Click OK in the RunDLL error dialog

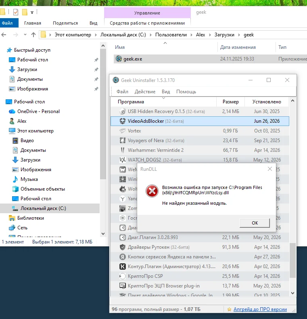click(x=255, y=223)
